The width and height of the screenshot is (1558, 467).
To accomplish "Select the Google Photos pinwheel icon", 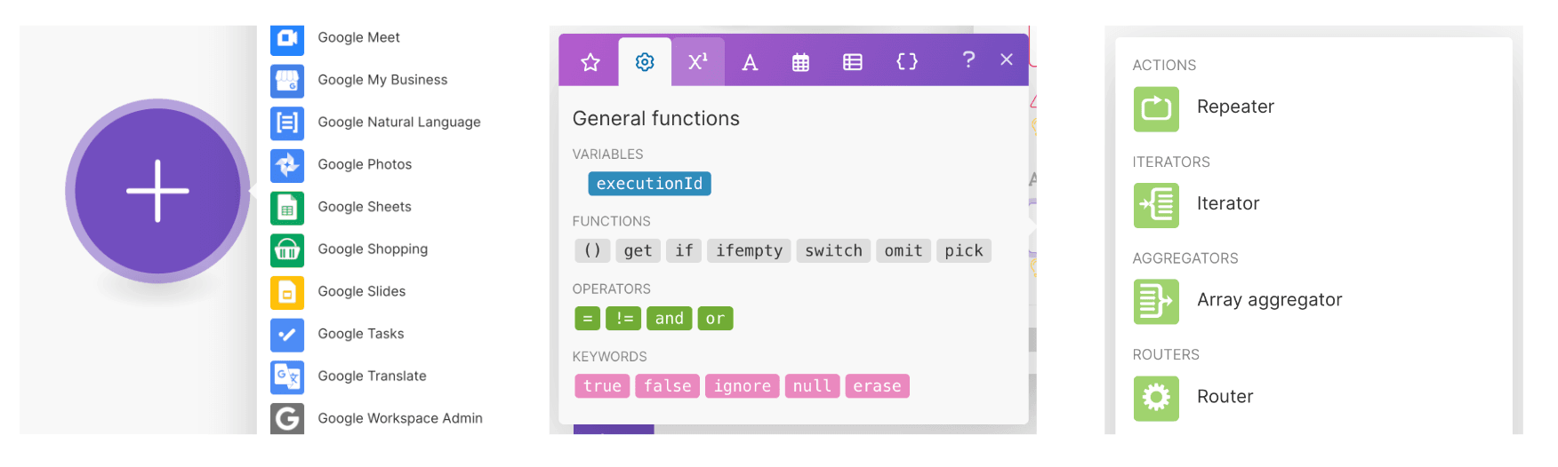I will (x=287, y=164).
